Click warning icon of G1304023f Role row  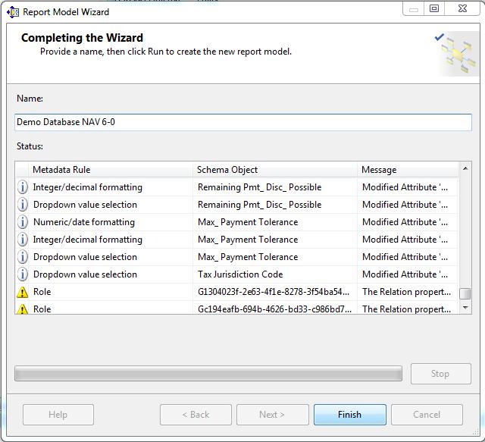pyautogui.click(x=22, y=292)
